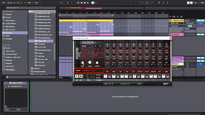
Task: Select the A OuterSpace return track
Action: (x=178, y=58)
